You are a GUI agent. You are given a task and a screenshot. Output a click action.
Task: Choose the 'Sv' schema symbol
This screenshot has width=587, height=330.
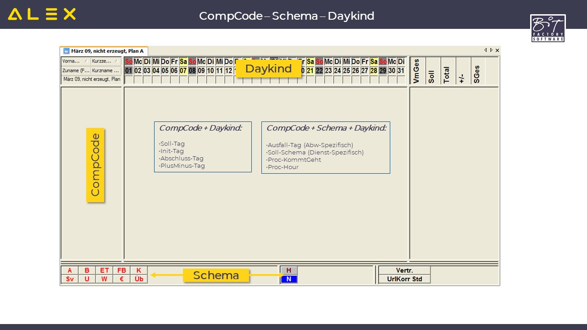pyautogui.click(x=70, y=279)
